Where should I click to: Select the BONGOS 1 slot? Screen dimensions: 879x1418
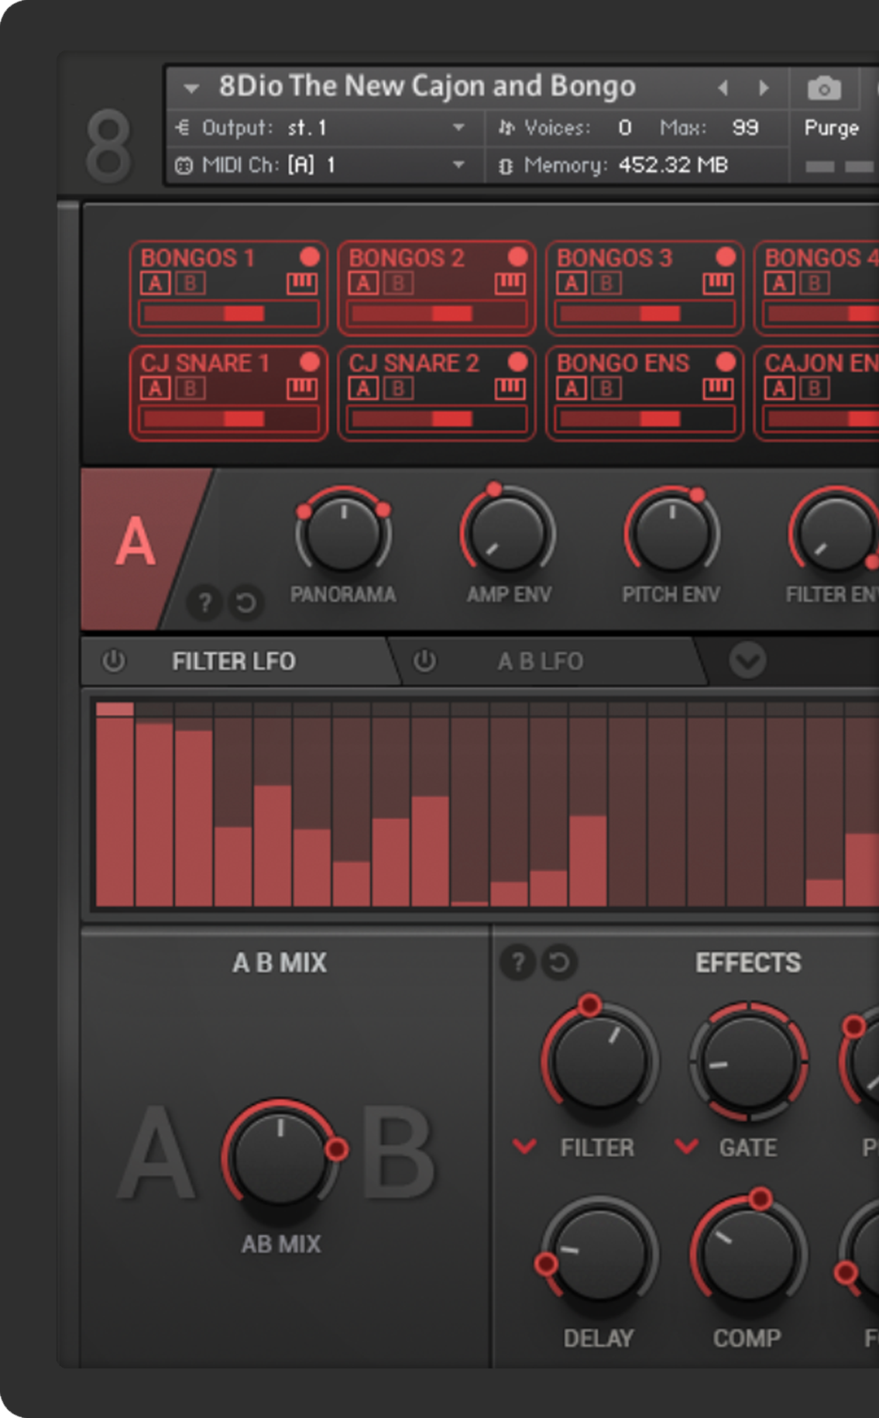click(228, 287)
